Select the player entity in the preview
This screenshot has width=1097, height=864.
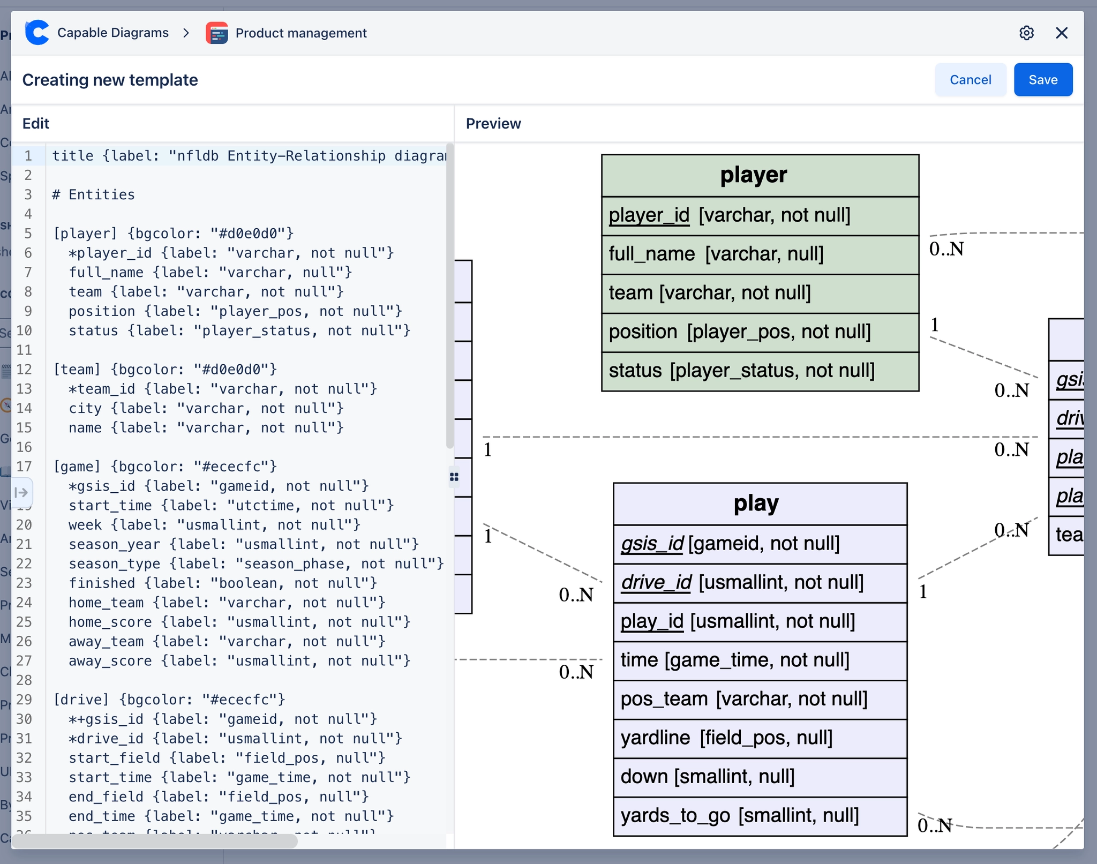point(753,174)
